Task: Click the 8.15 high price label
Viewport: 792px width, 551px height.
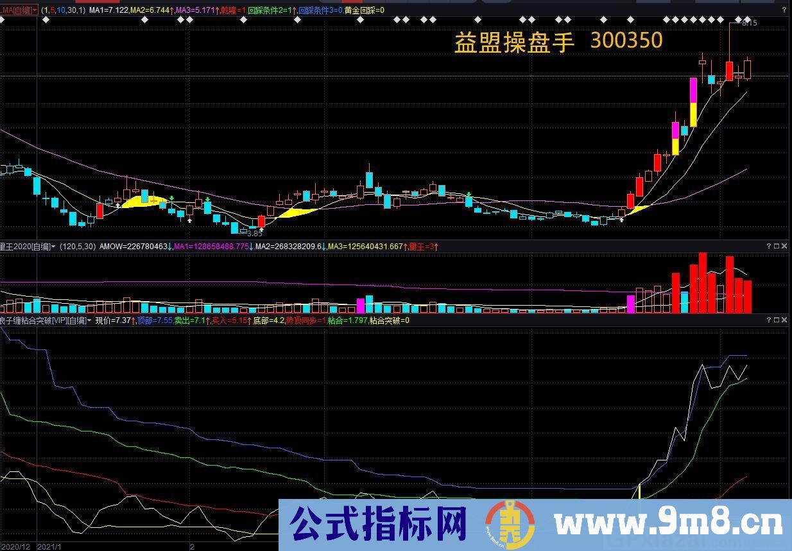Action: (749, 22)
